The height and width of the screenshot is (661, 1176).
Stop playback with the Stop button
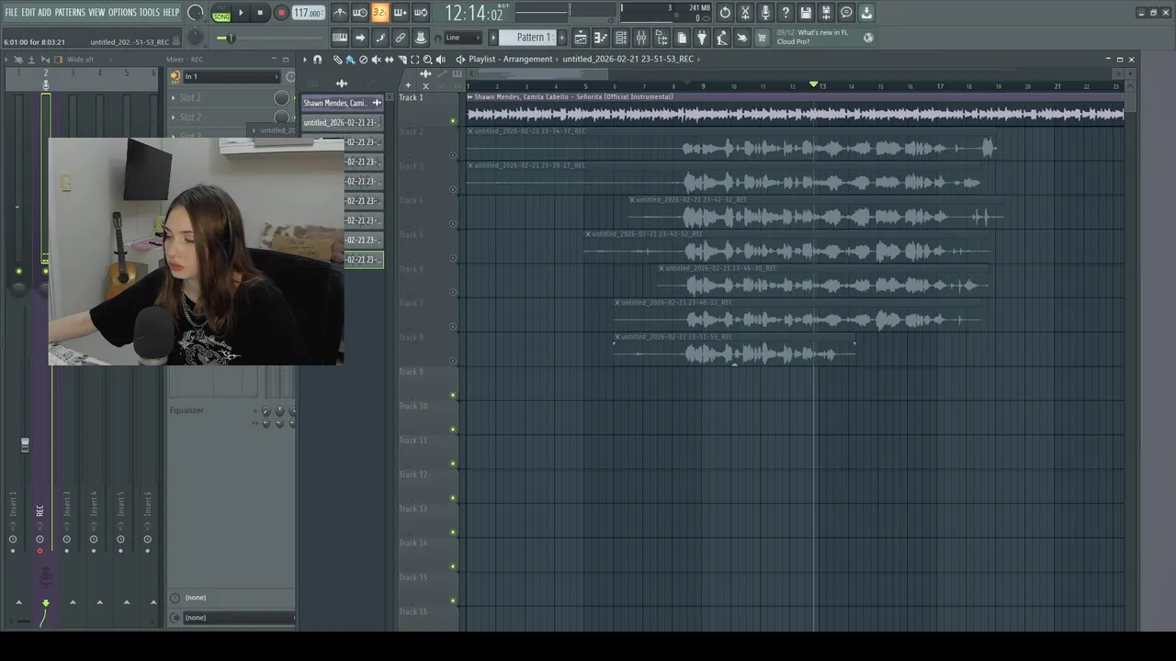261,13
